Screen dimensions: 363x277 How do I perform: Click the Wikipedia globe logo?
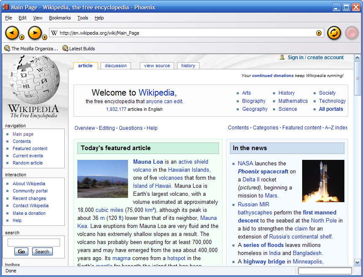(34, 79)
